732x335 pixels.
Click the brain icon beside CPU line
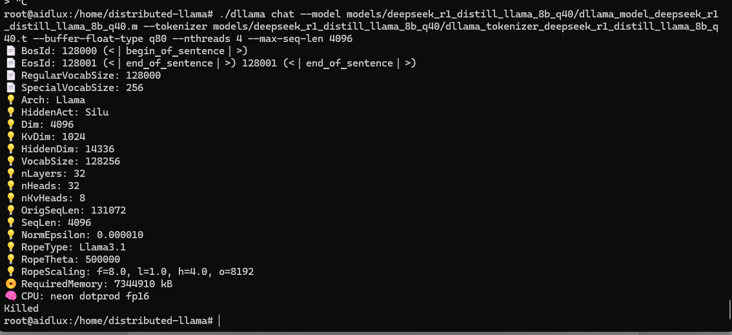(x=10, y=296)
